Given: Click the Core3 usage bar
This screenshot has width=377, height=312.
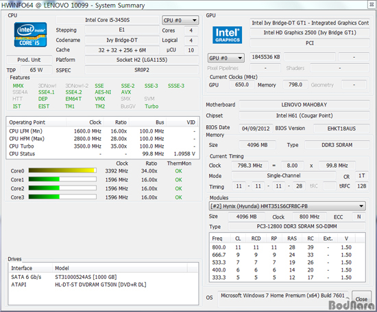Looking at the screenshot, I should click(62, 197).
